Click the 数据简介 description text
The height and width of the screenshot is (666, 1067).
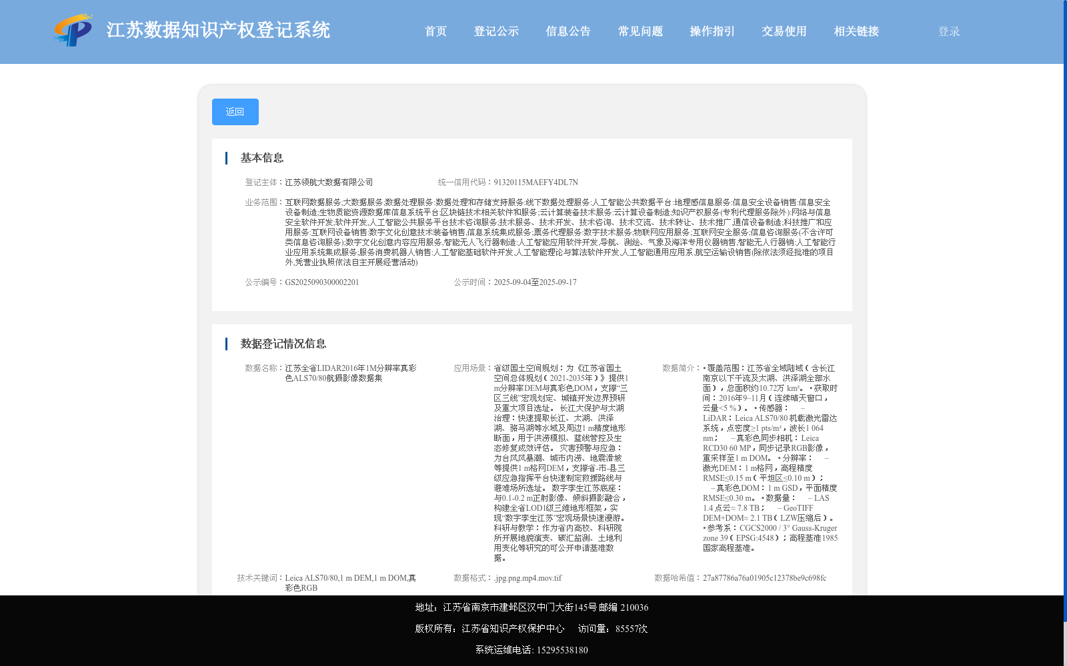tap(770, 458)
